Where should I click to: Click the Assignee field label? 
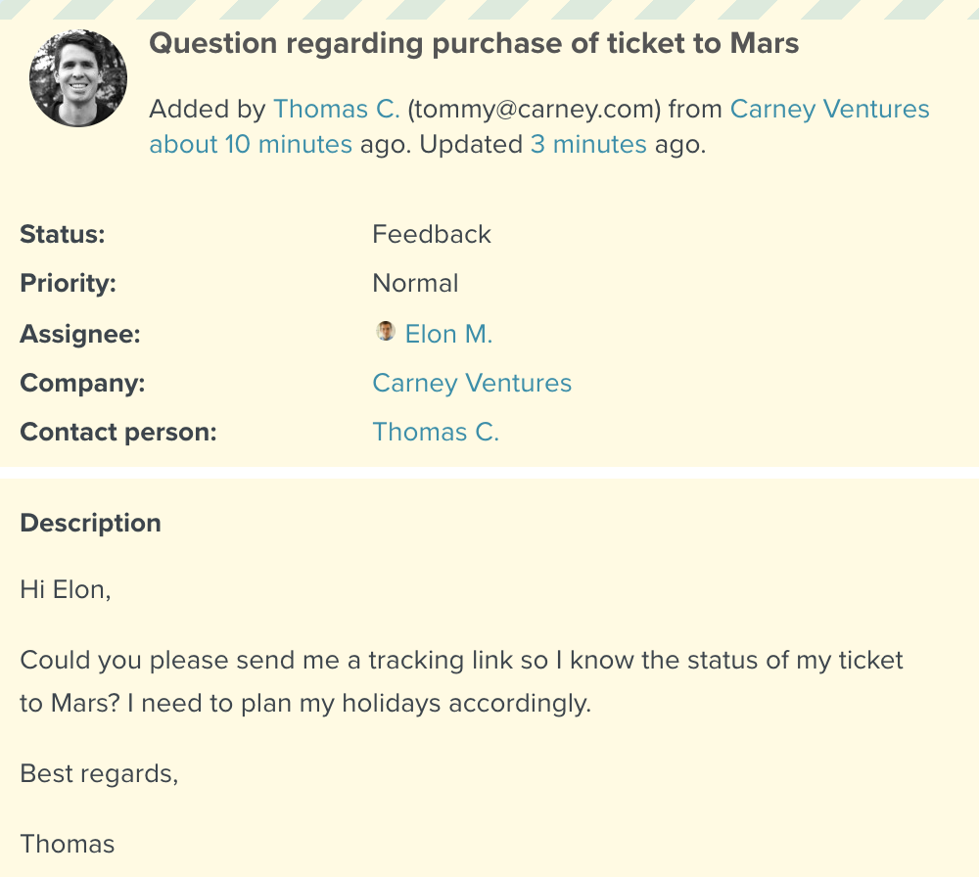click(x=80, y=334)
